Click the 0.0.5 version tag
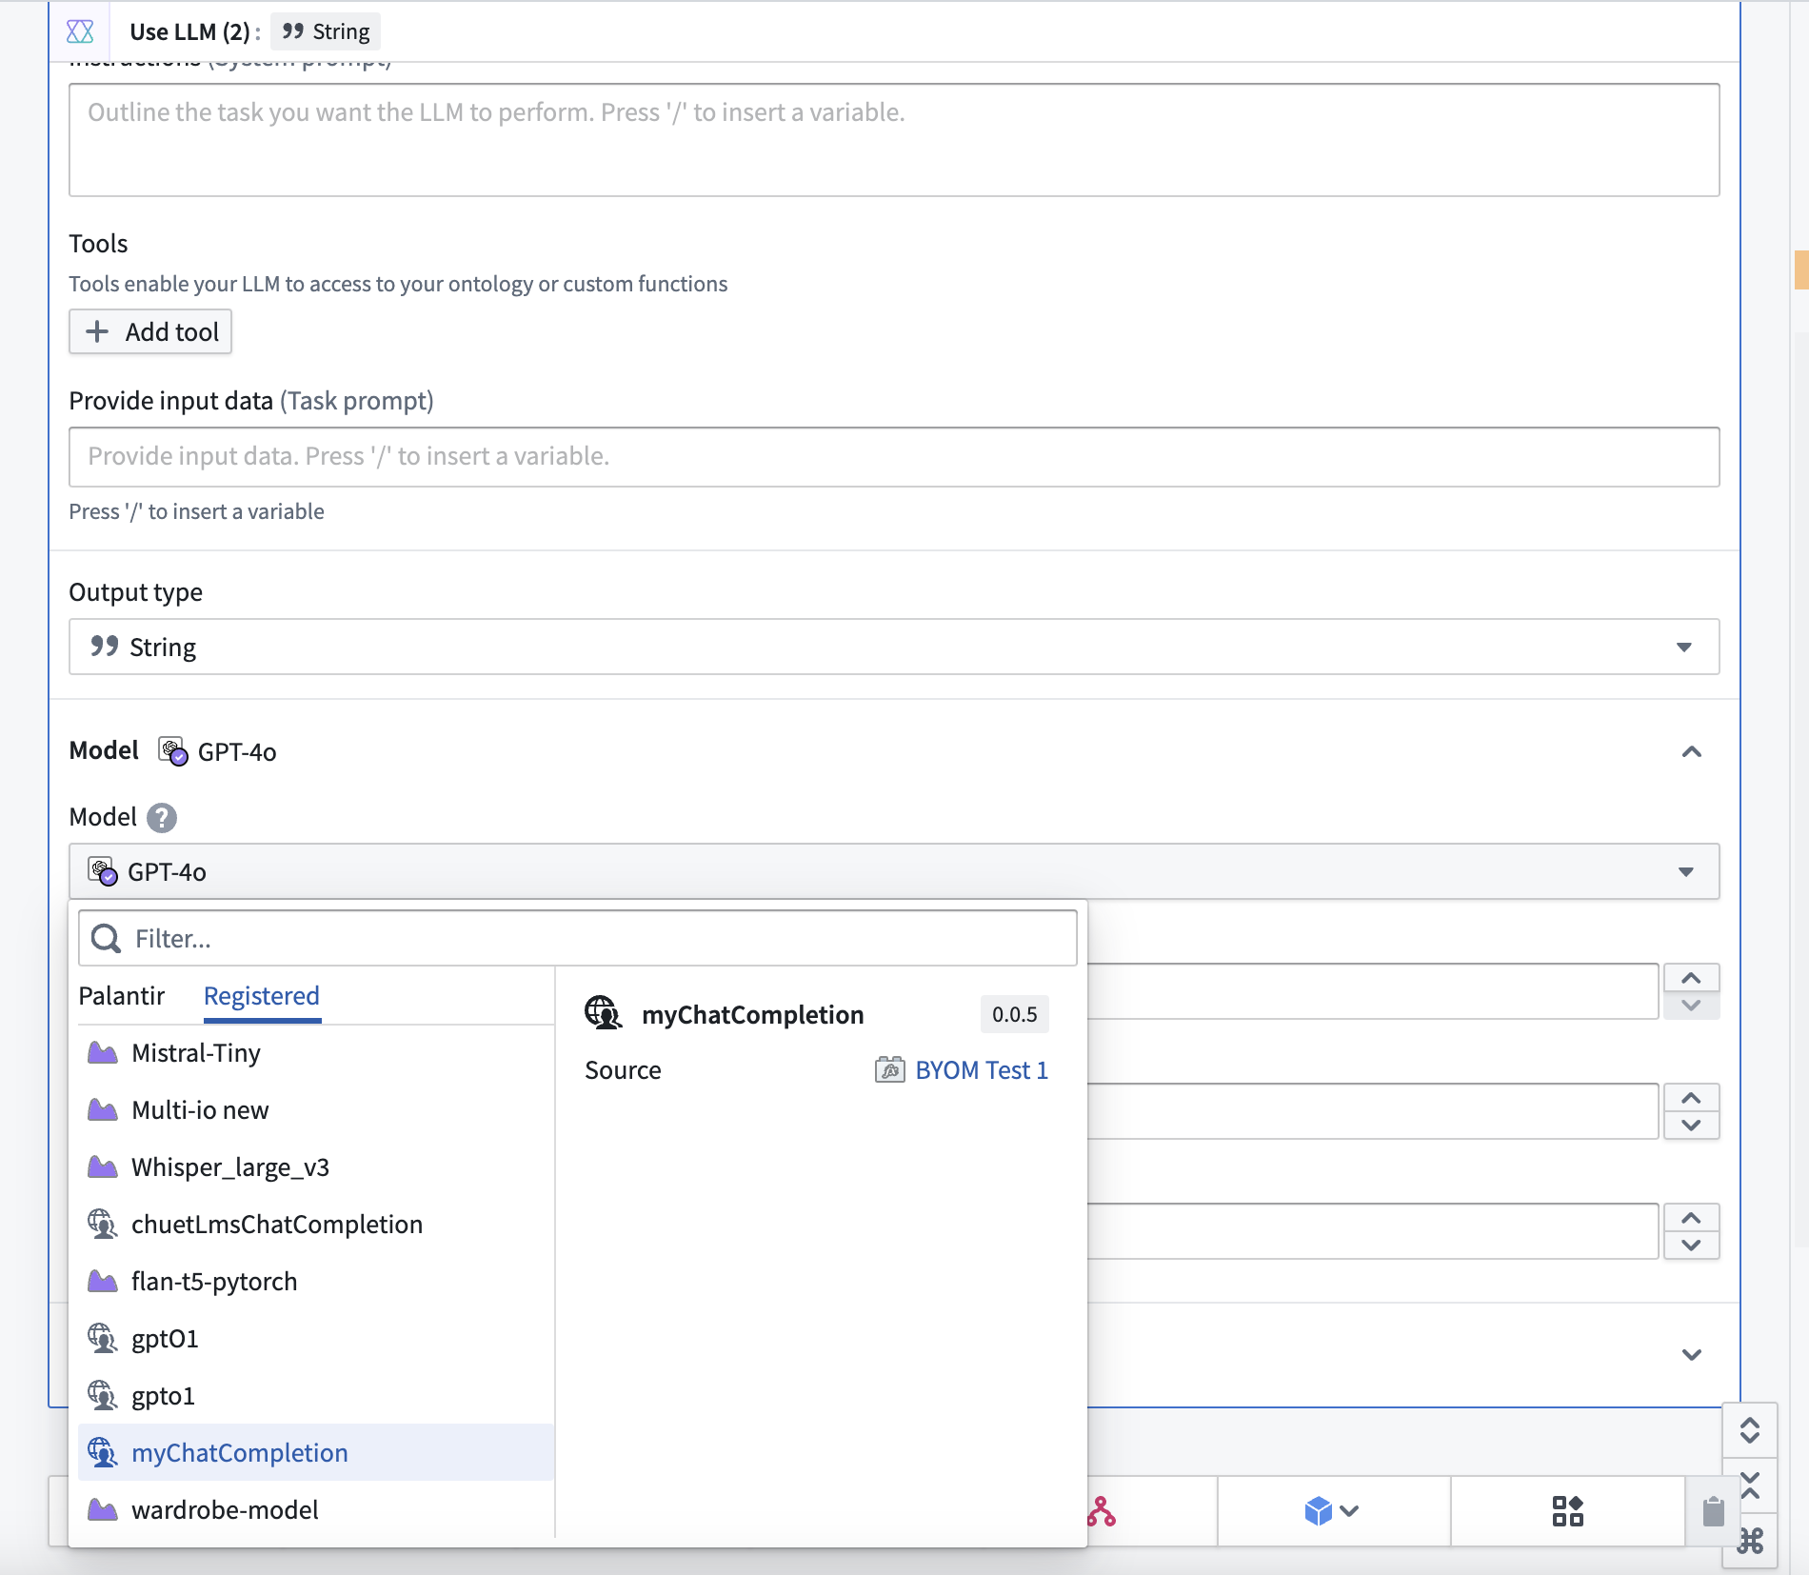 [x=1015, y=1014]
